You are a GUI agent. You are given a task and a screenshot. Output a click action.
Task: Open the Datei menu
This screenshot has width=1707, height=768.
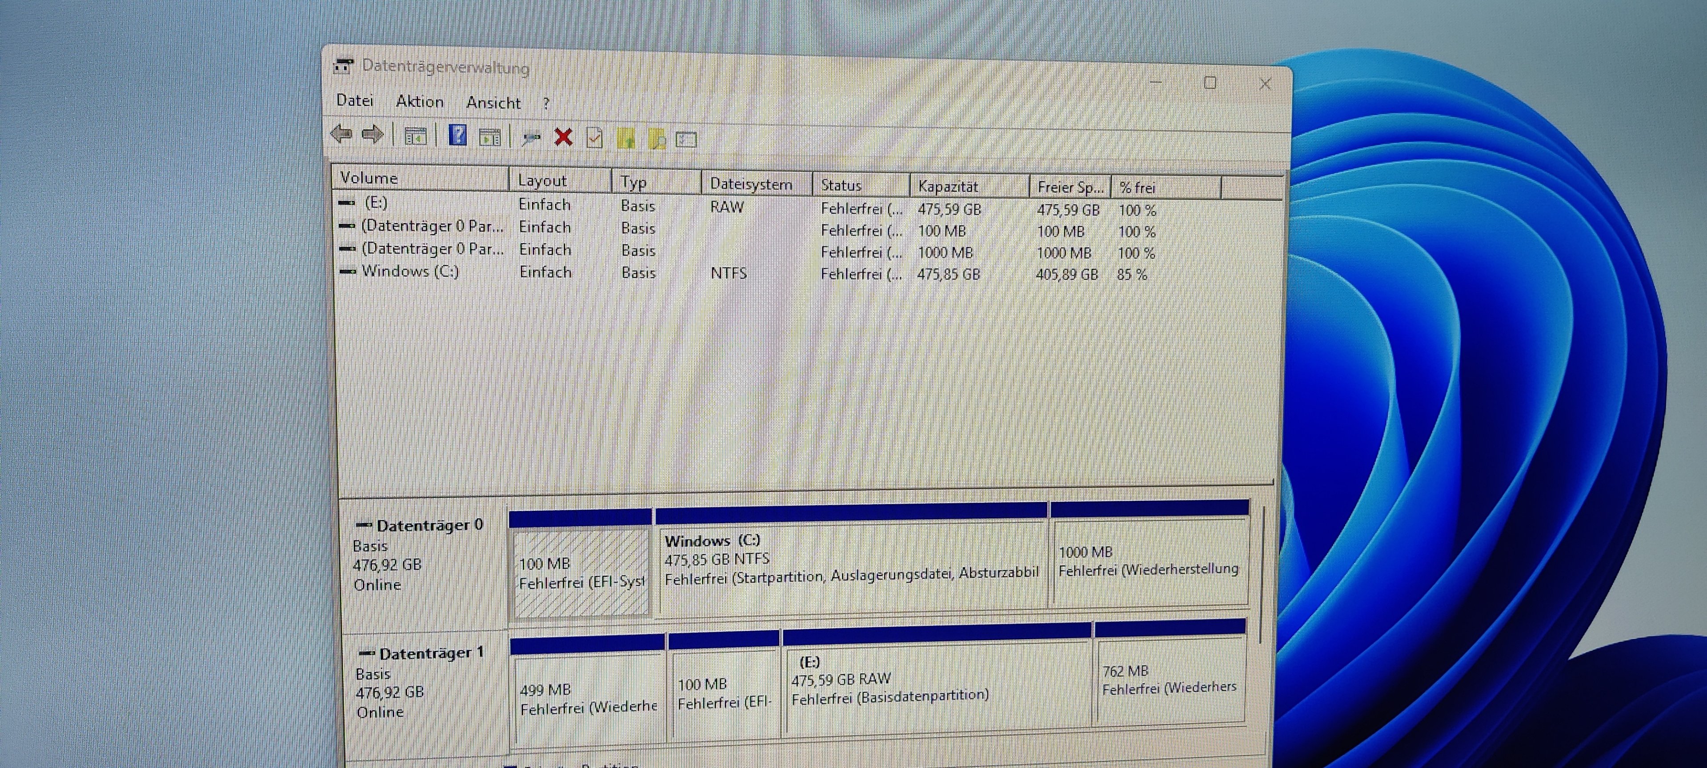tap(355, 100)
